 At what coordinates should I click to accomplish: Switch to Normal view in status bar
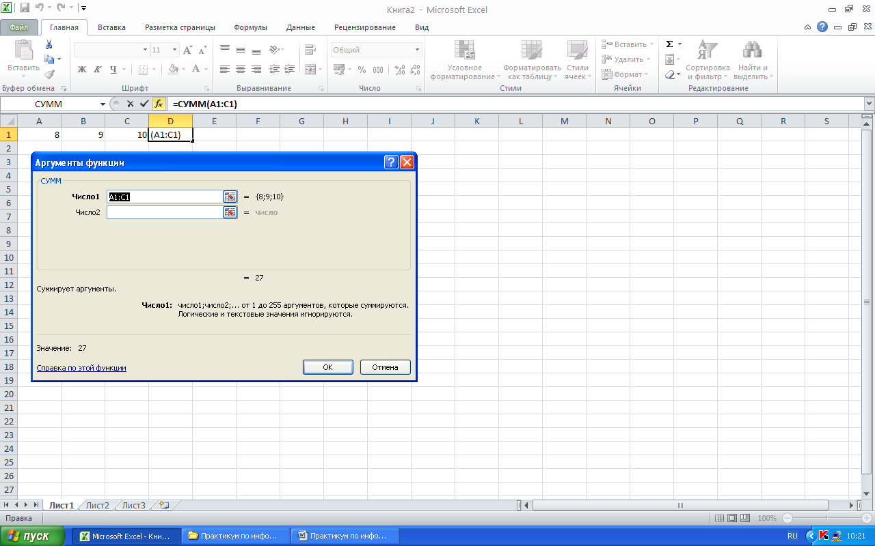[719, 518]
